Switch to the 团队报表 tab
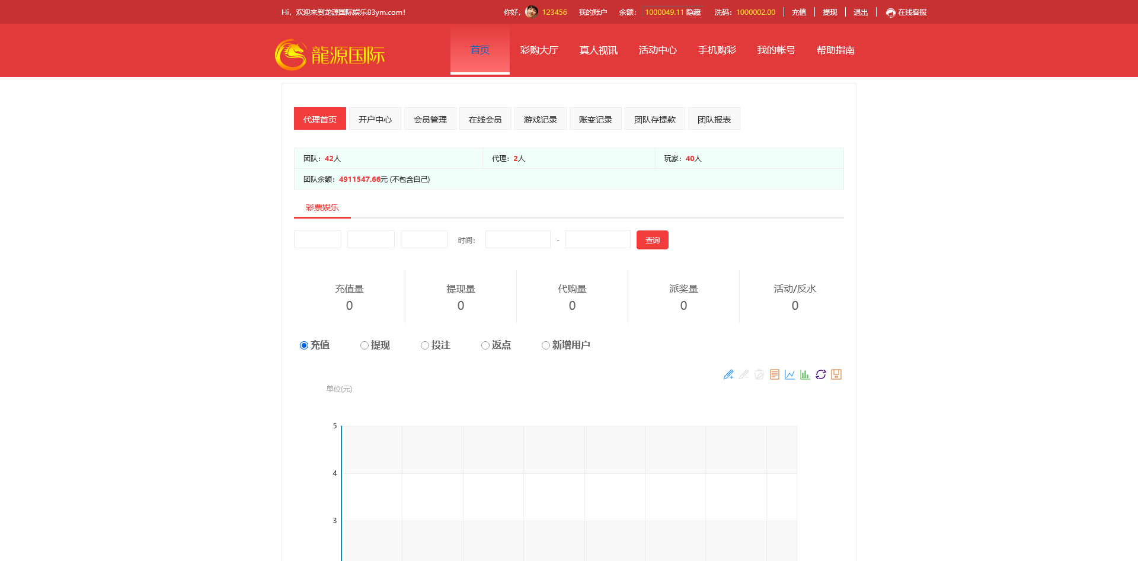Screen dimensions: 1138x561 [x=714, y=119]
